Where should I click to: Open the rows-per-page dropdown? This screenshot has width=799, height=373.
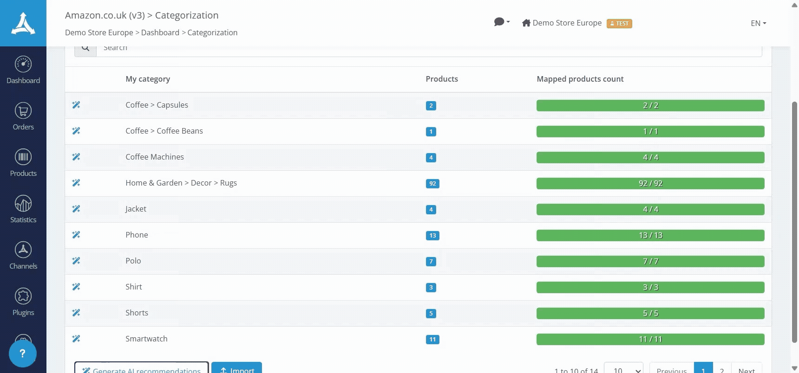(x=623, y=369)
